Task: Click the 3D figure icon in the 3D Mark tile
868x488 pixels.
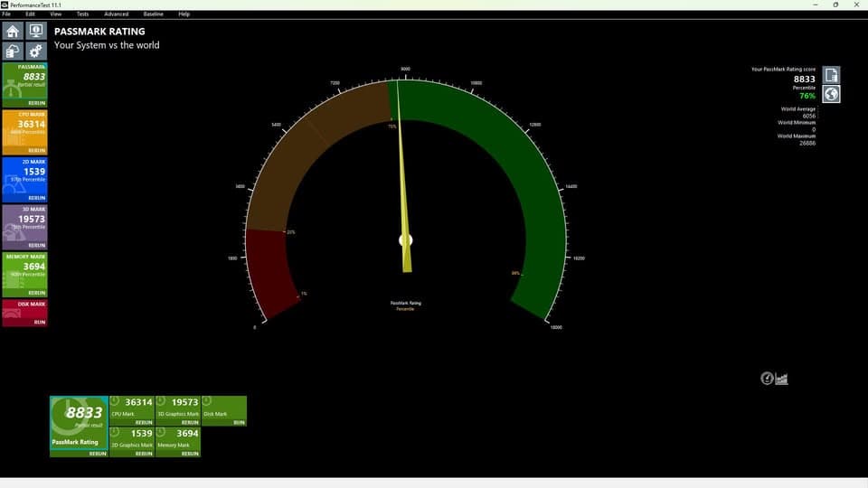Action: (14, 232)
